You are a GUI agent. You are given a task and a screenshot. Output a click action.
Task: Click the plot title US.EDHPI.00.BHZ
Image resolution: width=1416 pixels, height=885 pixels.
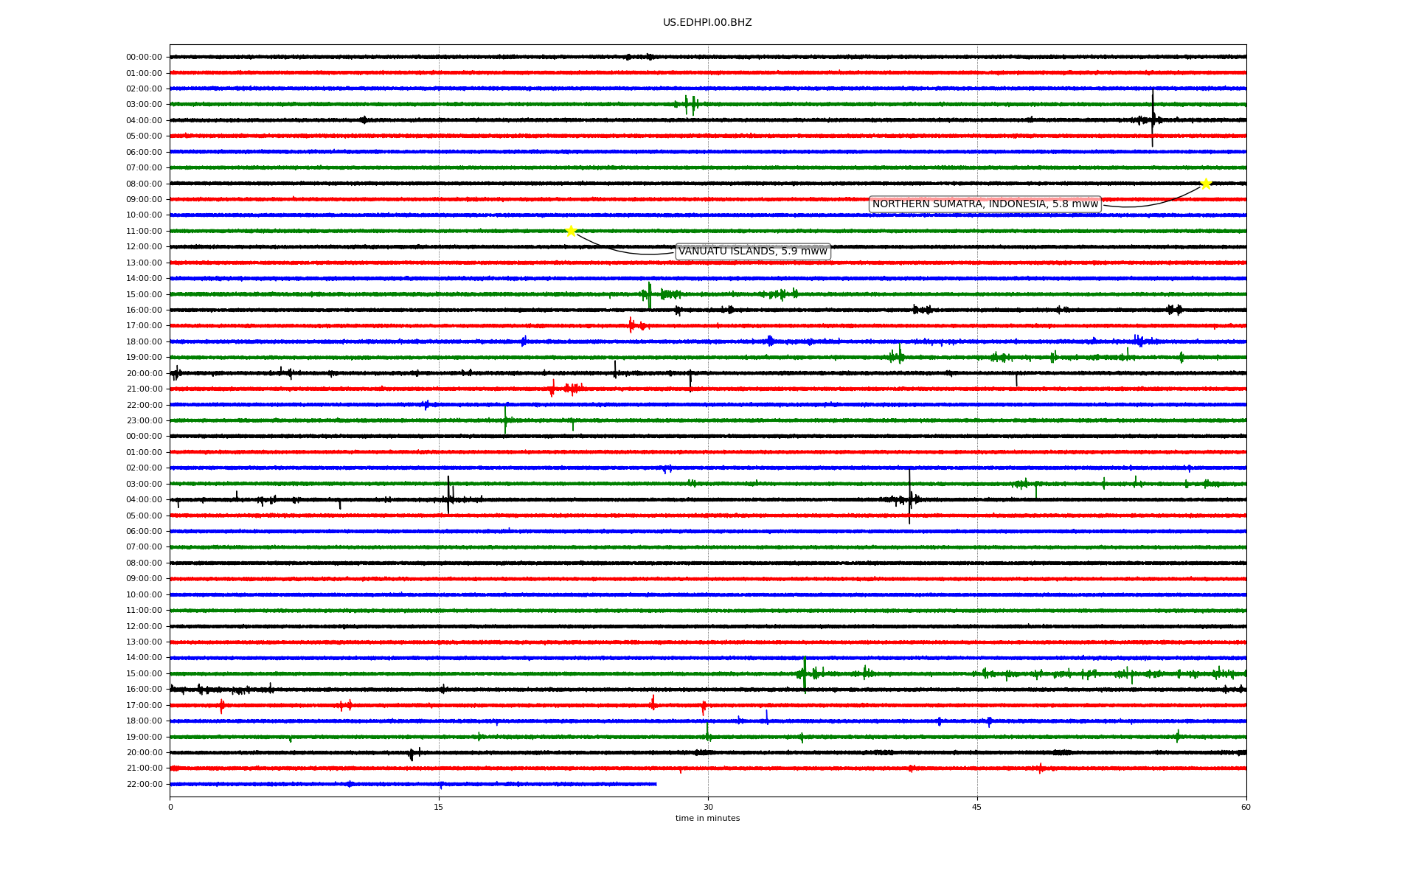pyautogui.click(x=707, y=23)
